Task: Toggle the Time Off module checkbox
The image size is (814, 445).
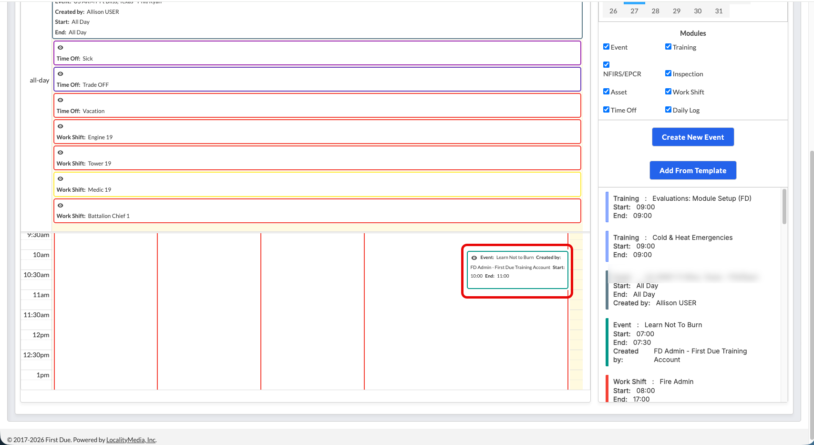Action: pos(606,110)
